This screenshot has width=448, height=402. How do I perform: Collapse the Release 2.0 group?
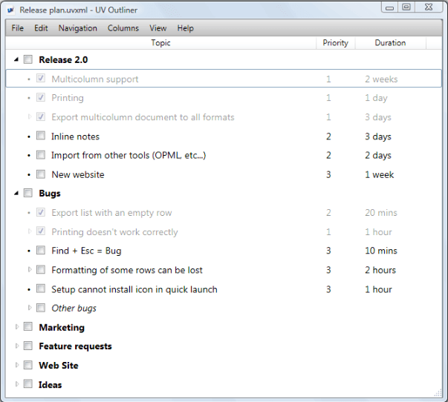[16, 59]
